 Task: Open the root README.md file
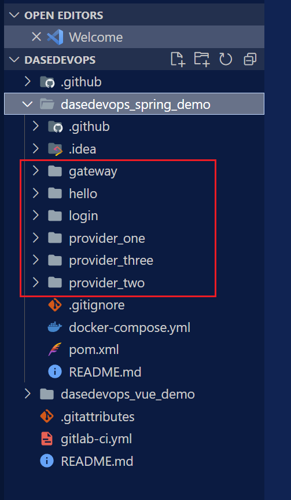pos(97,461)
